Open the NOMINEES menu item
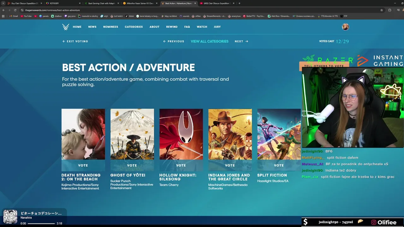404x227 pixels. pyautogui.click(x=110, y=27)
